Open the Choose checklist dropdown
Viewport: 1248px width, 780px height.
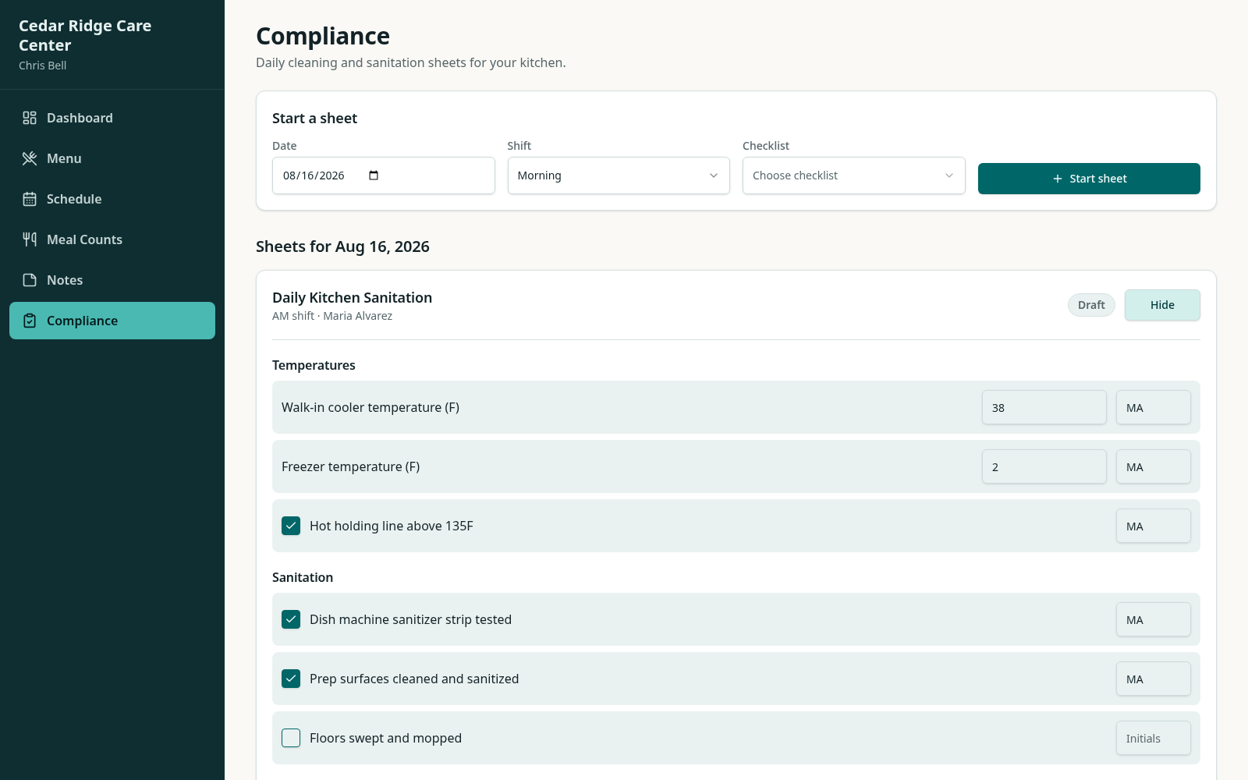(853, 175)
